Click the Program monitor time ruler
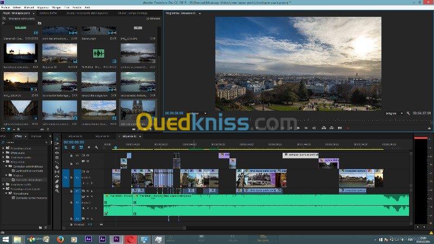Image resolution: width=434 pixels, height=244 pixels. click(x=298, y=120)
